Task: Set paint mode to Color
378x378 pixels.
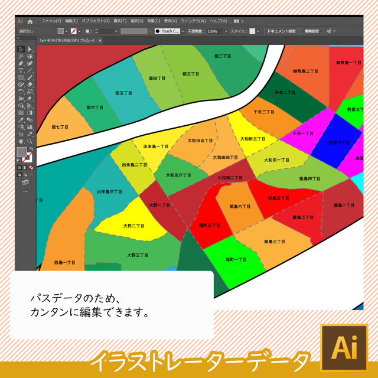Action: pyautogui.click(x=19, y=168)
